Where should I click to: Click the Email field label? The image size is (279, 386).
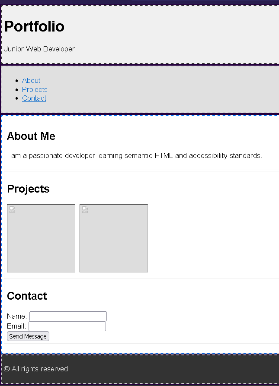pos(16,326)
